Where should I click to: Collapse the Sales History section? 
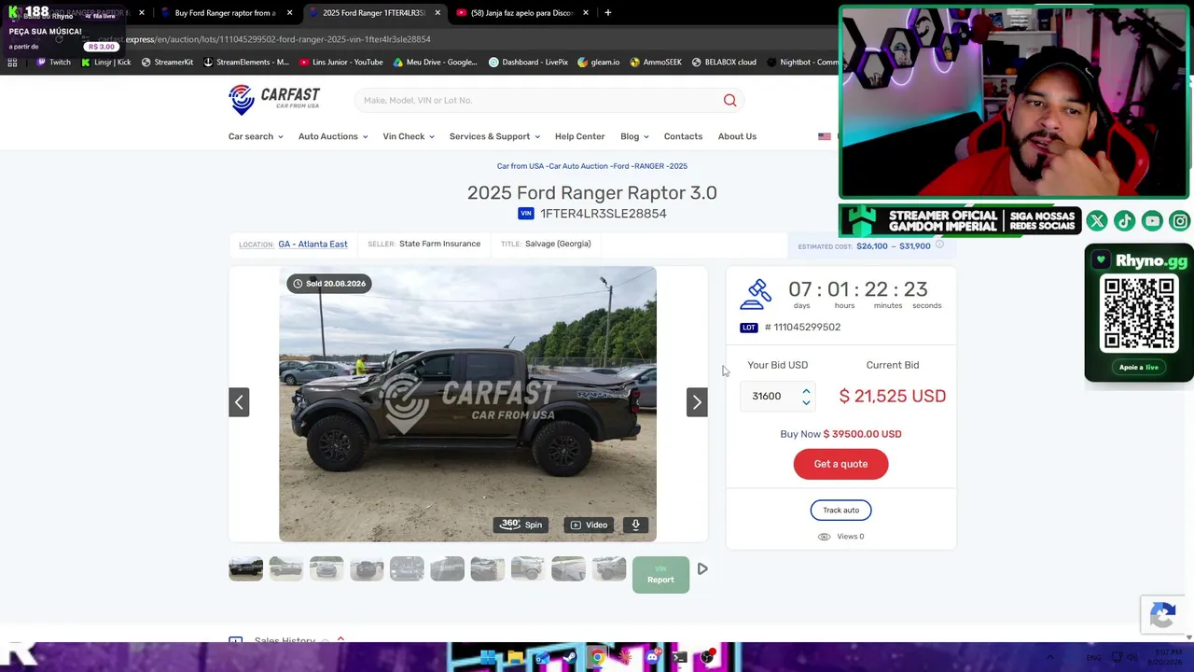(340, 639)
